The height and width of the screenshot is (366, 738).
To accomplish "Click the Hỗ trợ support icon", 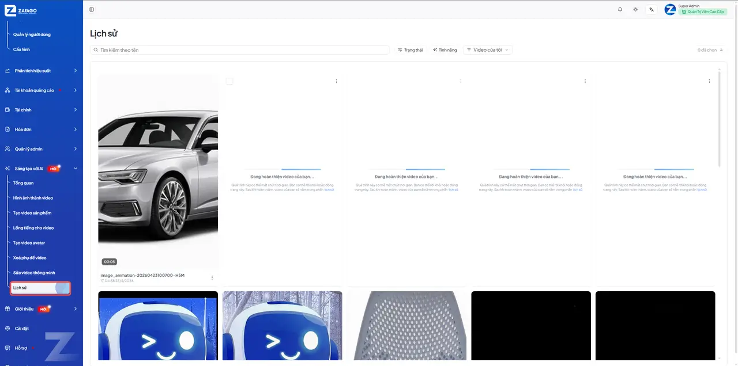I will [7, 348].
